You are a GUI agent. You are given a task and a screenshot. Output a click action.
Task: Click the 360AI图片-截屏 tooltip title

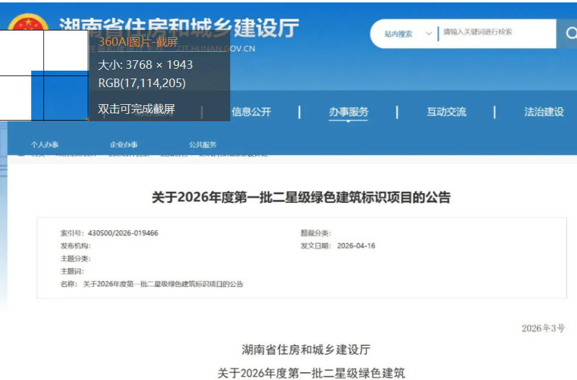138,42
